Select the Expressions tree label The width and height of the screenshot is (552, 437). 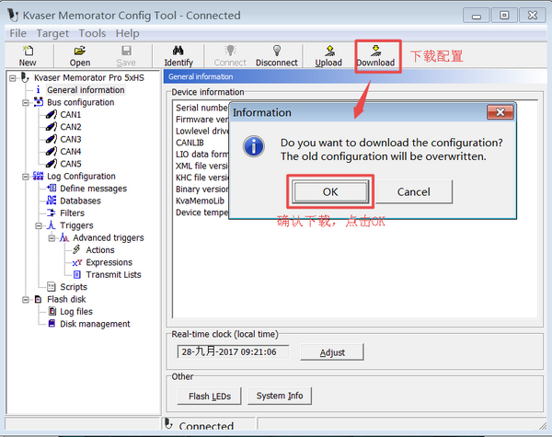[109, 262]
